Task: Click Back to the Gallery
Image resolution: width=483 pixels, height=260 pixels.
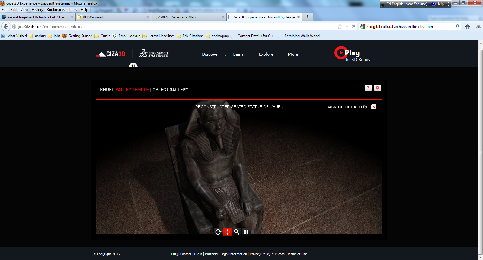Action: (x=347, y=107)
